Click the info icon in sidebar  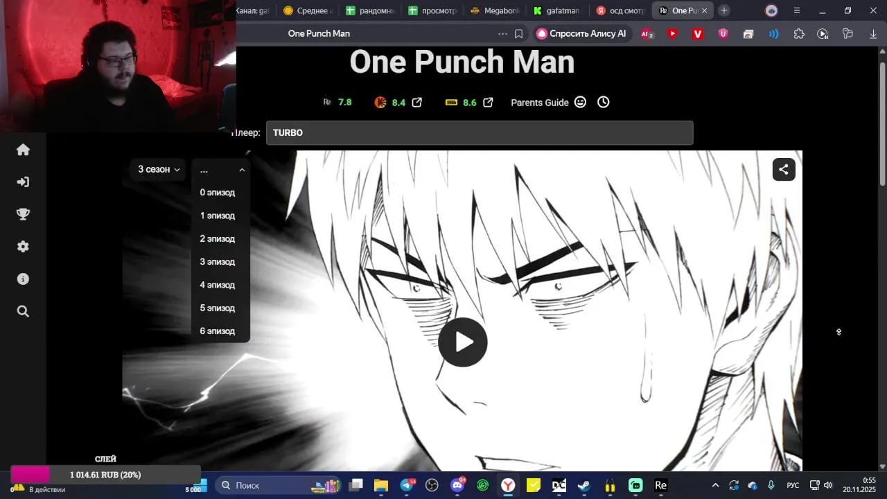23,279
